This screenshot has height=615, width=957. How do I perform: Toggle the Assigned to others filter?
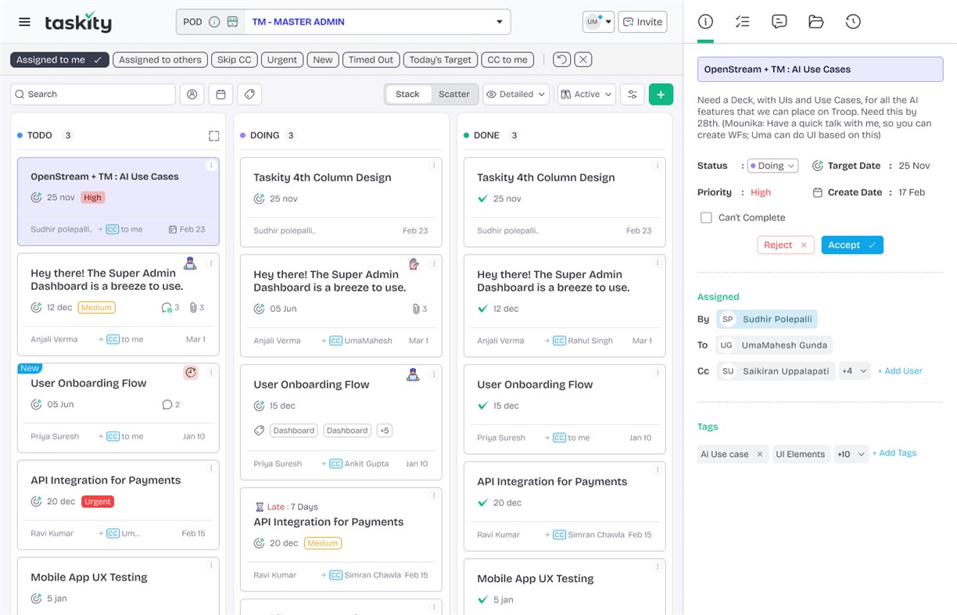click(x=160, y=59)
